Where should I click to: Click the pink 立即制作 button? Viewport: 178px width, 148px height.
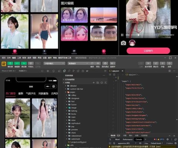pyautogui.click(x=148, y=51)
